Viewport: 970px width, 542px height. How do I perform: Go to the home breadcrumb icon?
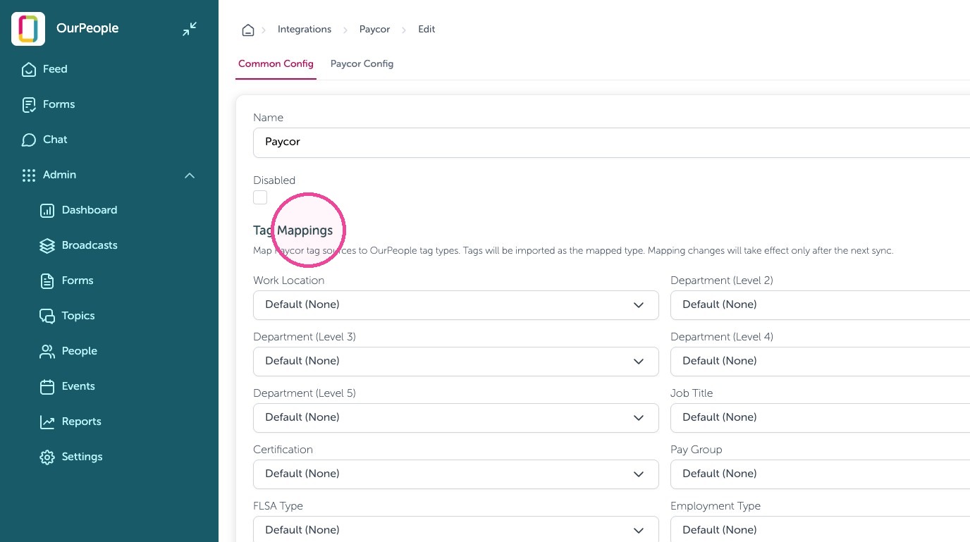click(248, 30)
